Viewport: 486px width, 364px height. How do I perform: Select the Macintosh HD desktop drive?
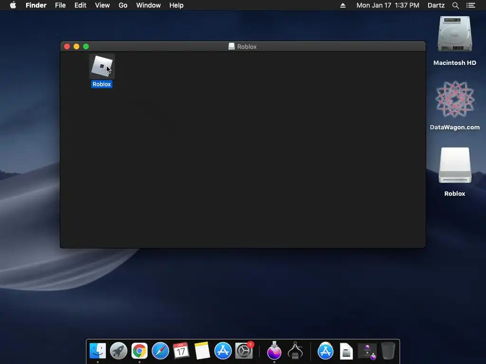[455, 34]
